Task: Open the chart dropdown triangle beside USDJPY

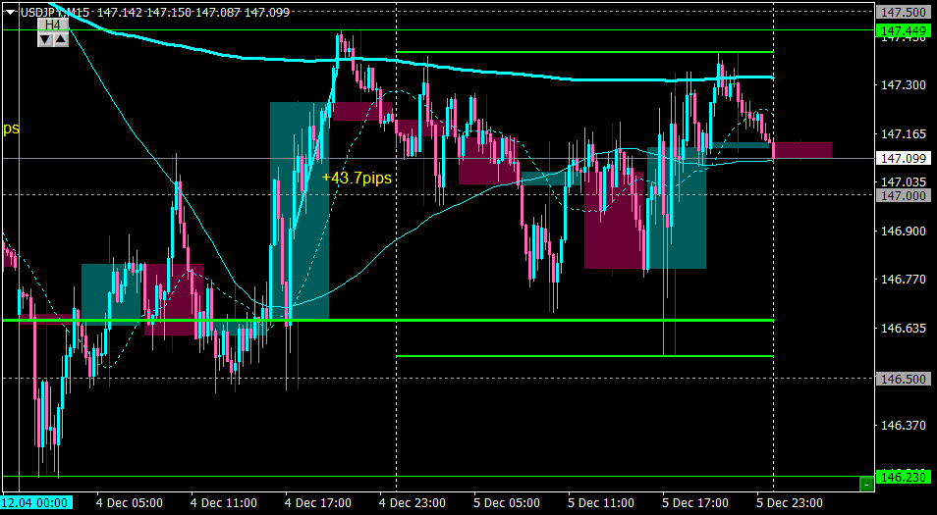Action: pos(10,12)
